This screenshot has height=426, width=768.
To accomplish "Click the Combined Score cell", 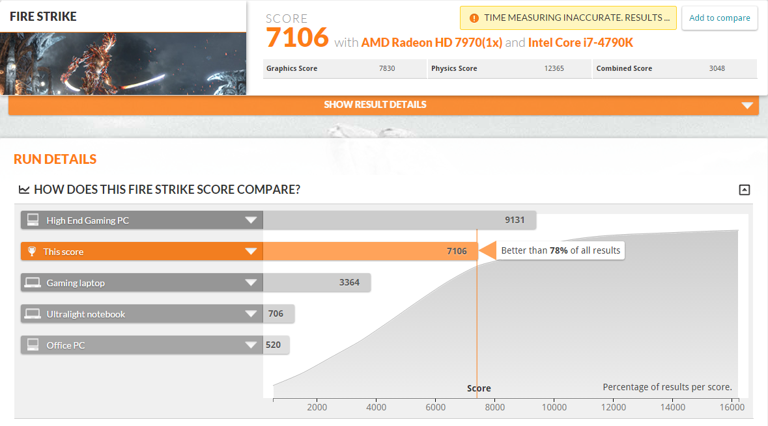I will click(x=674, y=68).
